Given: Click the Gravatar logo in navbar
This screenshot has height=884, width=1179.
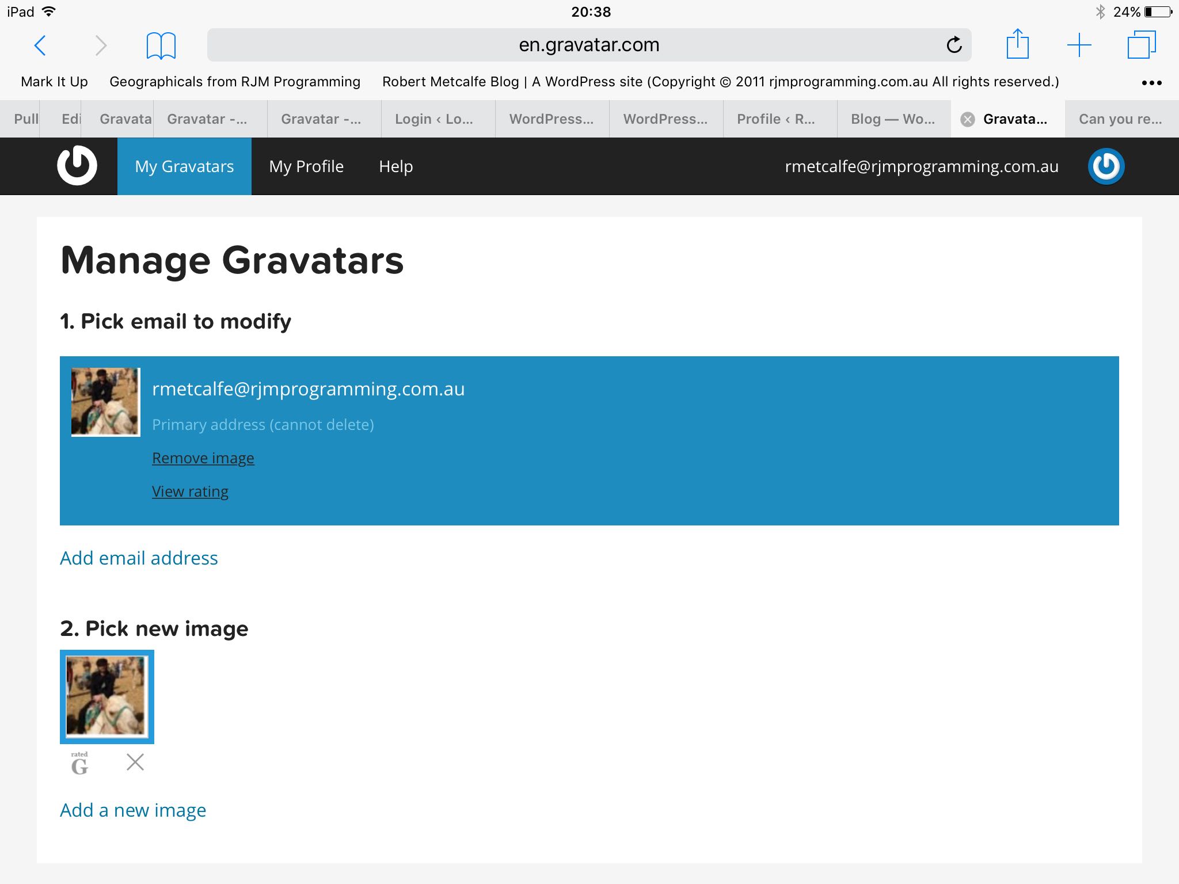Looking at the screenshot, I should 77,166.
